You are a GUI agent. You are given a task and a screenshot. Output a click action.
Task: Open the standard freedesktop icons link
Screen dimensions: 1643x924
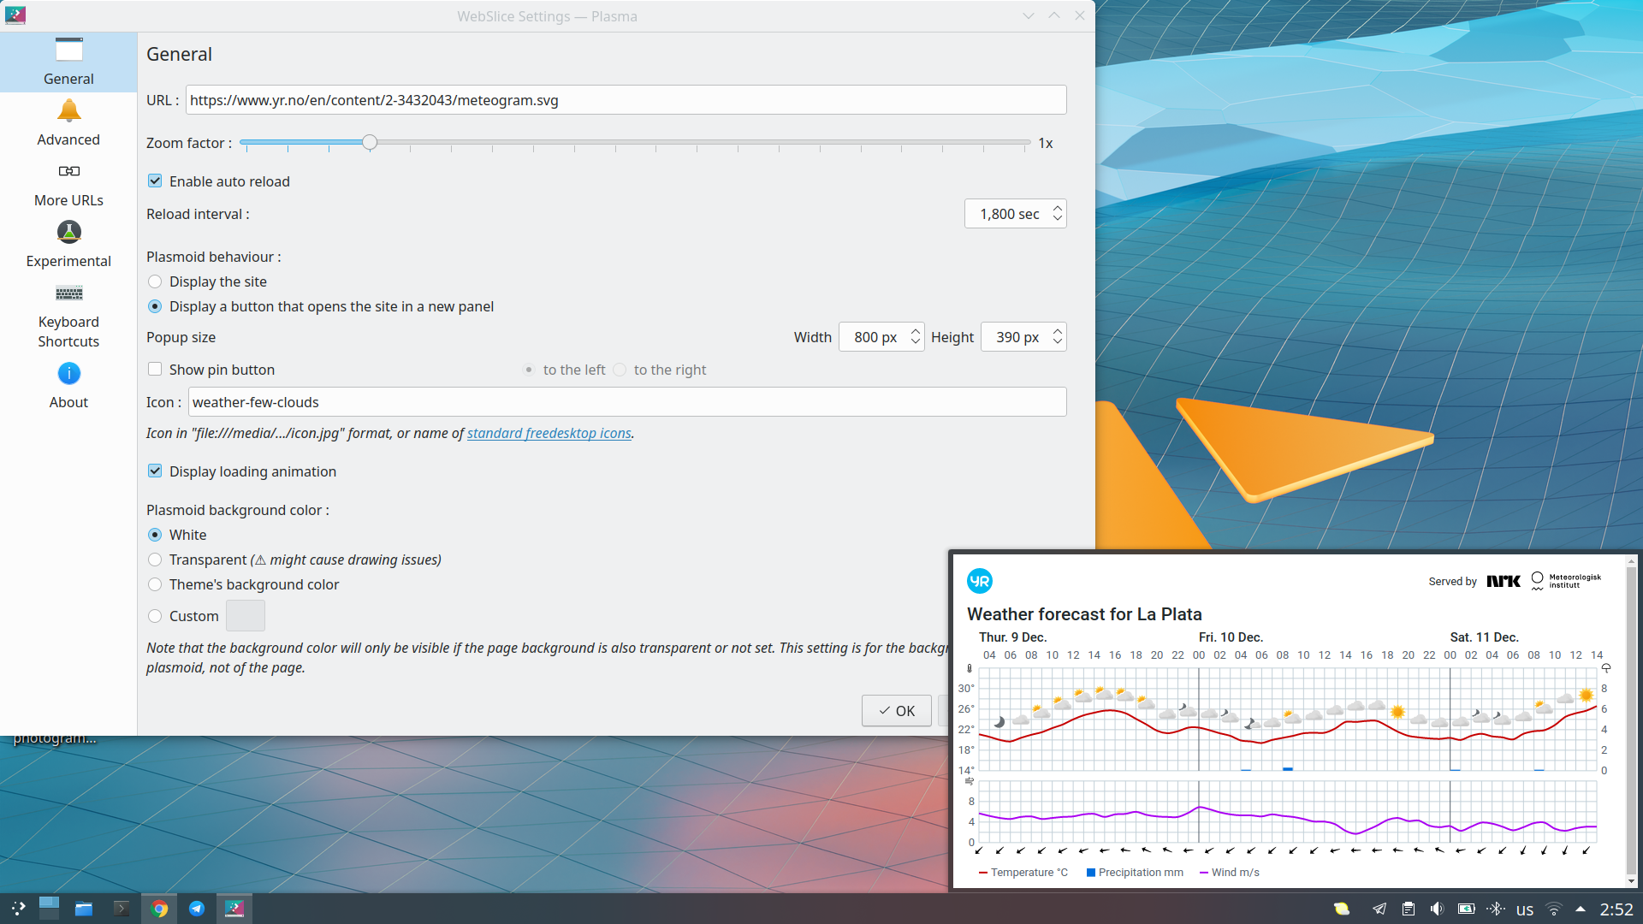549,434
